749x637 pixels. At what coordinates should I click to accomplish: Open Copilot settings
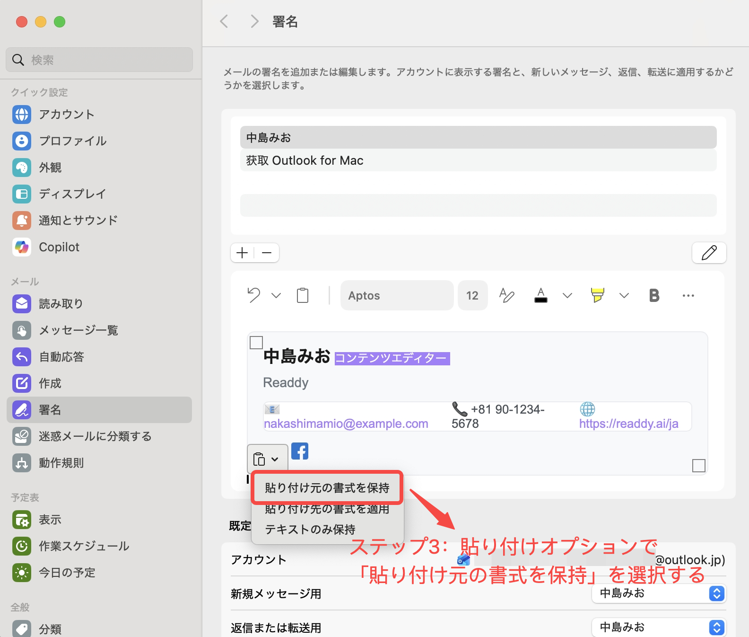click(99, 247)
